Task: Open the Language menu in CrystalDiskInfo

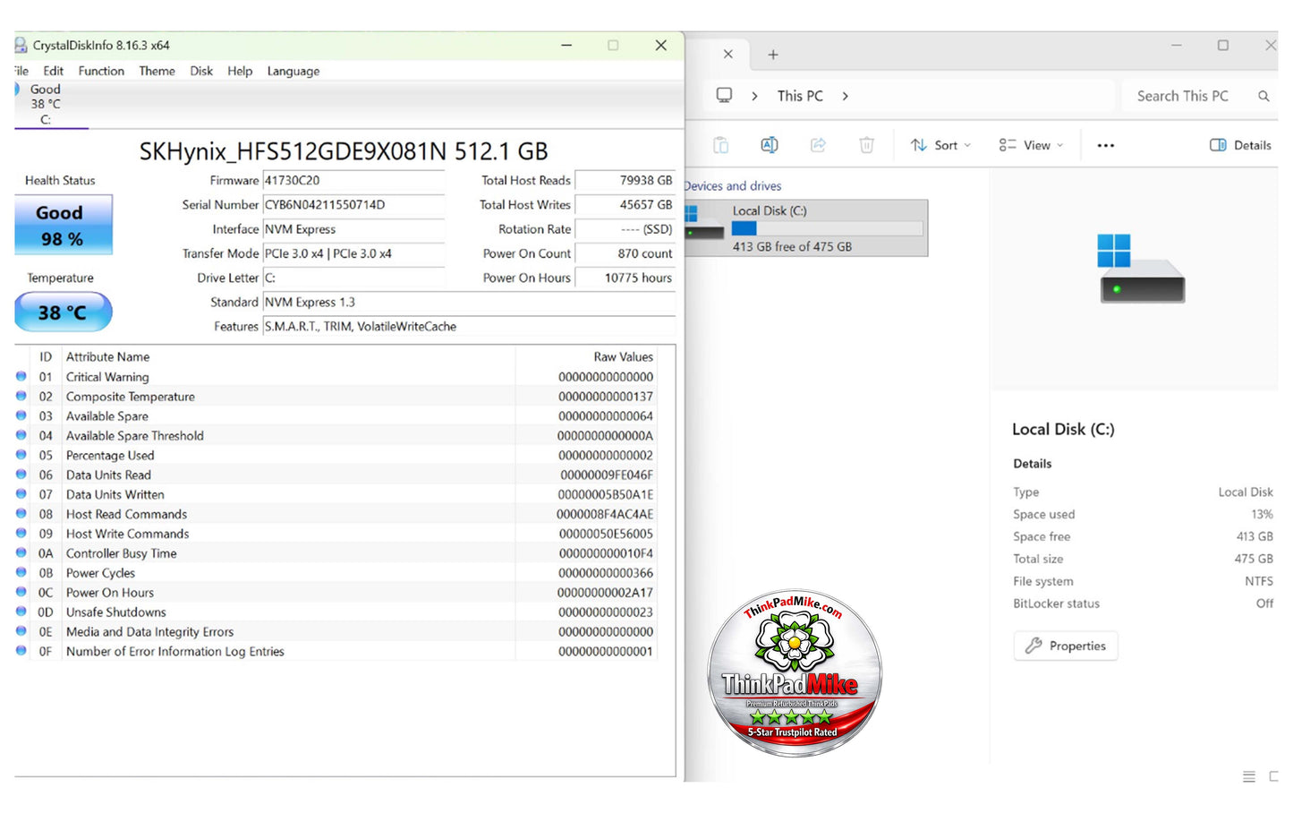Action: coord(293,71)
